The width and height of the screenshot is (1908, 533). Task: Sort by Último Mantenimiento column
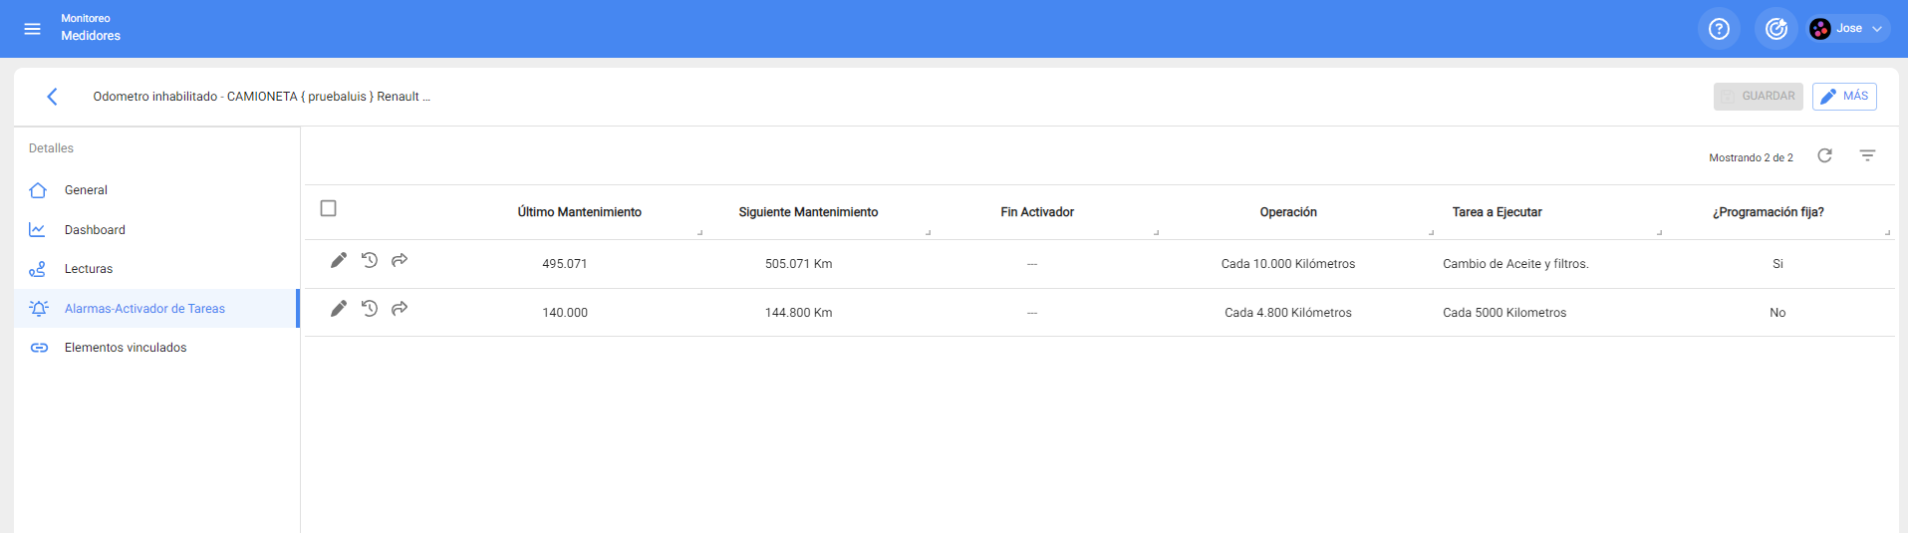[x=579, y=212]
